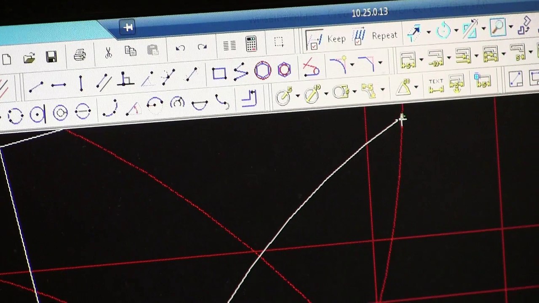Select the mirror triangle tool
Image resolution: width=539 pixels, height=303 pixels.
pos(470,29)
